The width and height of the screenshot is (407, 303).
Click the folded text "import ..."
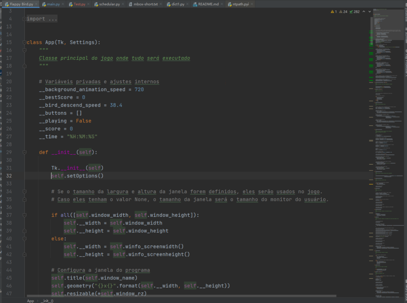click(x=42, y=19)
